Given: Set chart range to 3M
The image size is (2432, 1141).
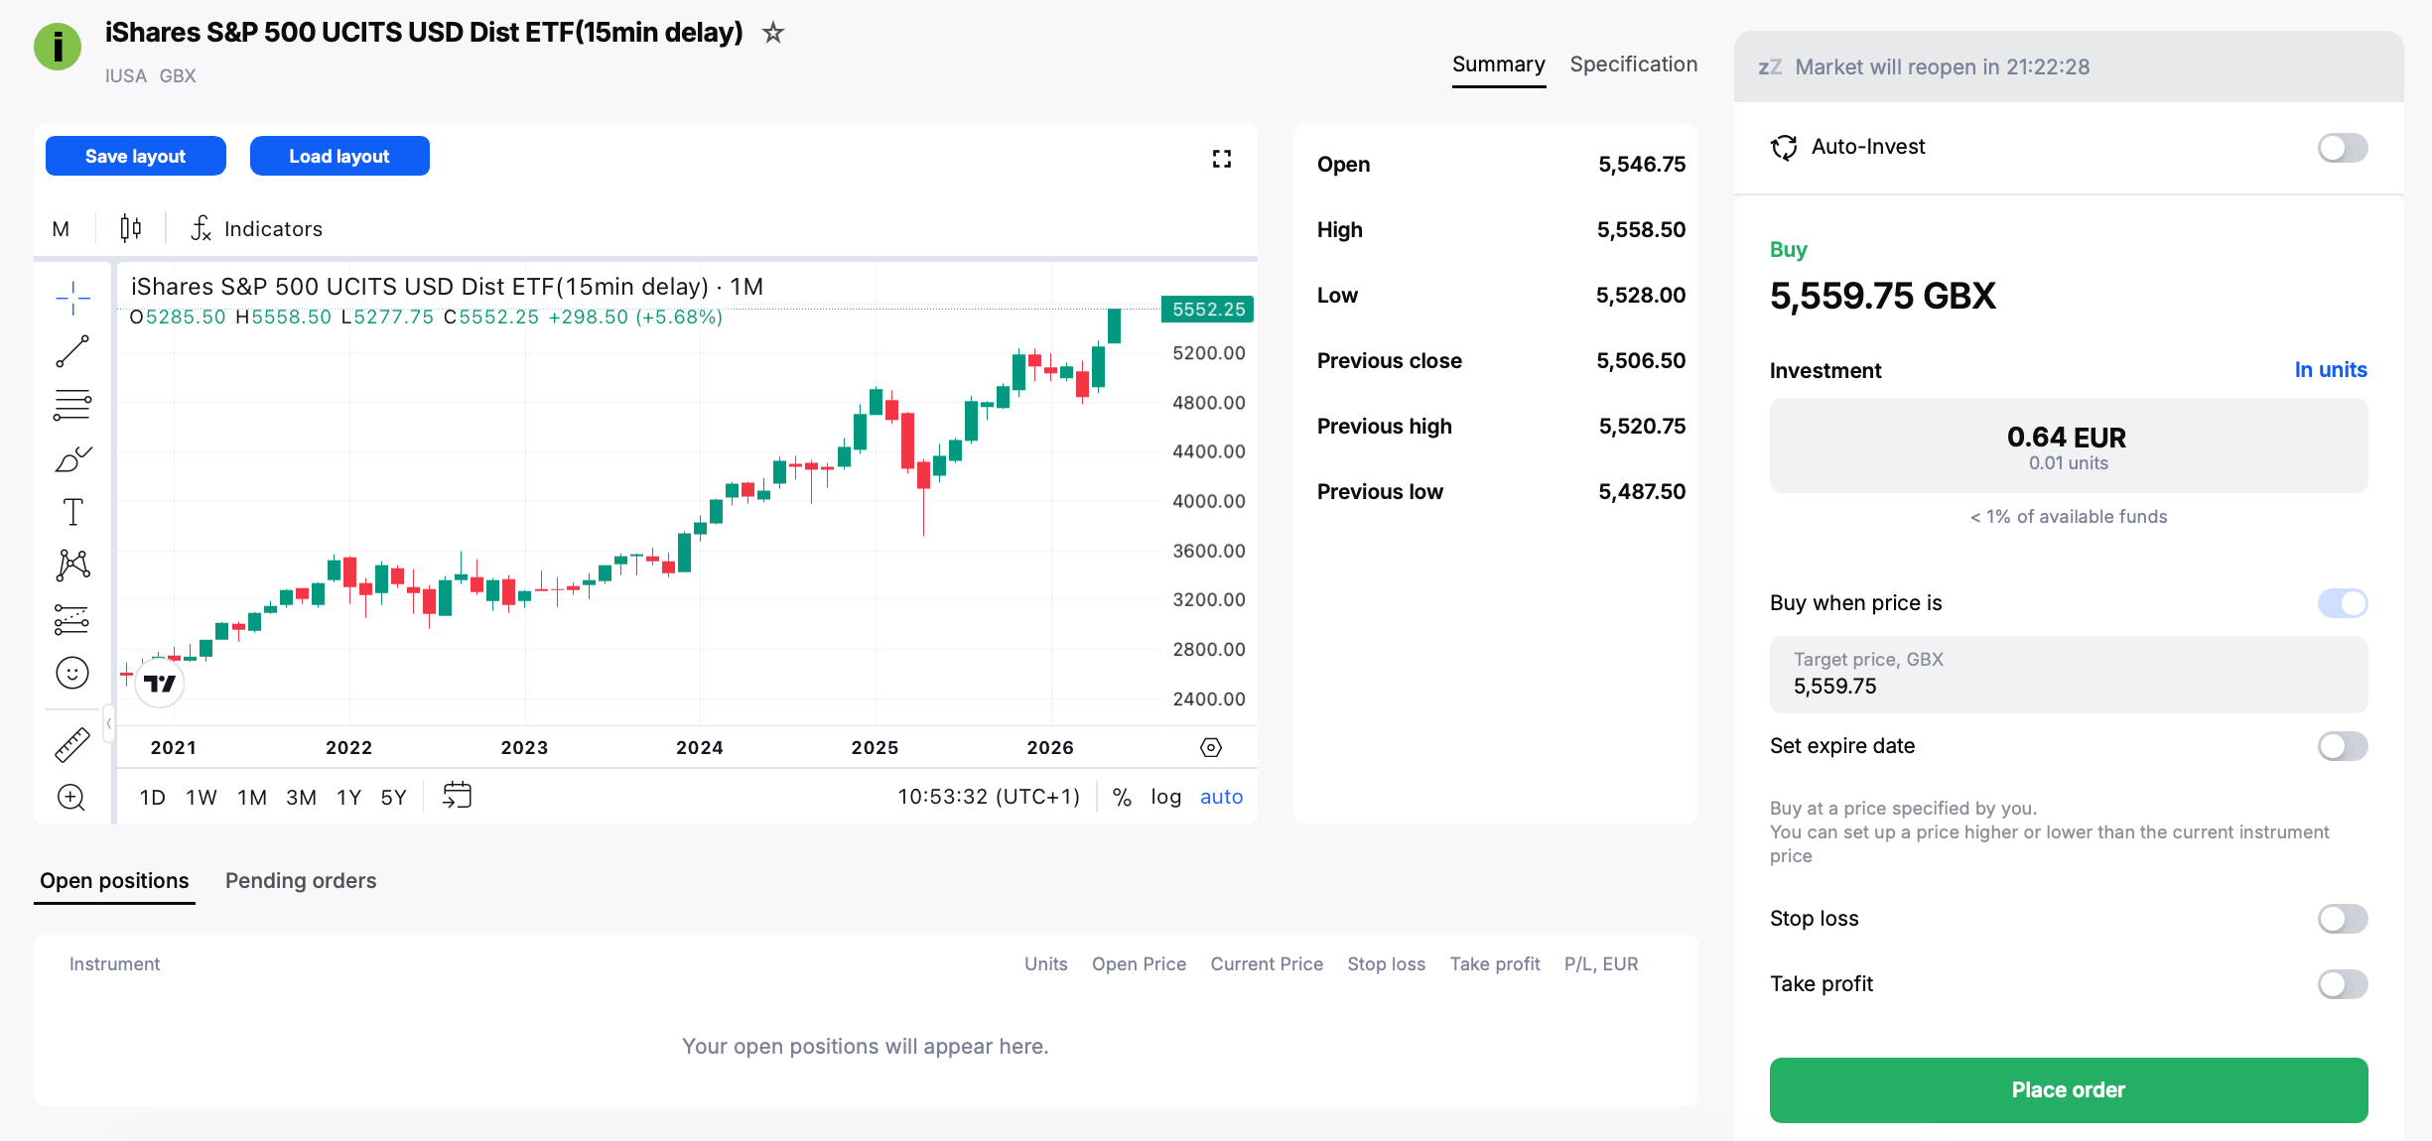Looking at the screenshot, I should coord(302,797).
